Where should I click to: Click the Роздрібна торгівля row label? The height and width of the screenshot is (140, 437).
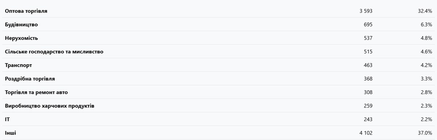point(30,79)
